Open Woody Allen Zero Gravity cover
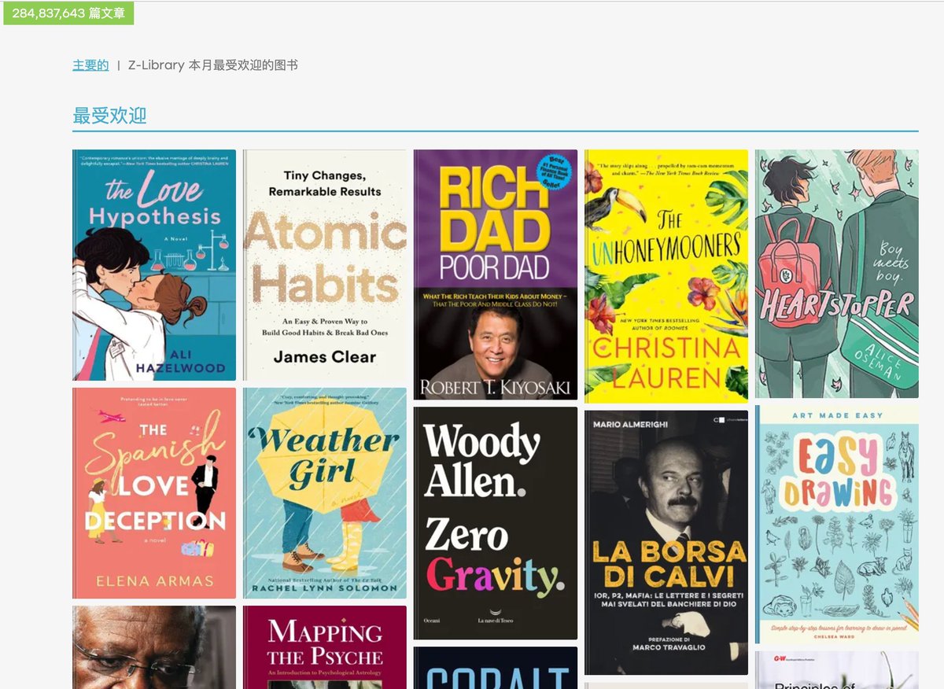This screenshot has height=689, width=944. (x=496, y=523)
